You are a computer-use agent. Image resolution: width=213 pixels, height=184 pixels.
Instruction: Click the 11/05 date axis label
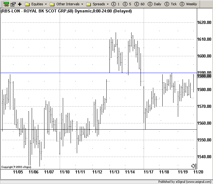point(18,172)
